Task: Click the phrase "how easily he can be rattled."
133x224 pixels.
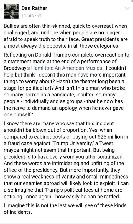Action: pyautogui.click(x=88, y=197)
